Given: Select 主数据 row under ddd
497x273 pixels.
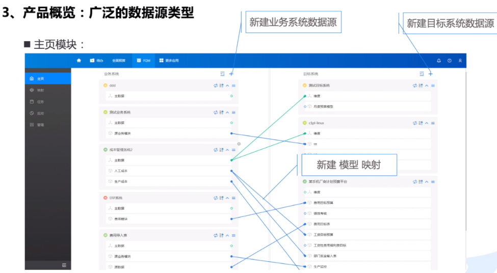Looking at the screenshot, I should (x=168, y=96).
